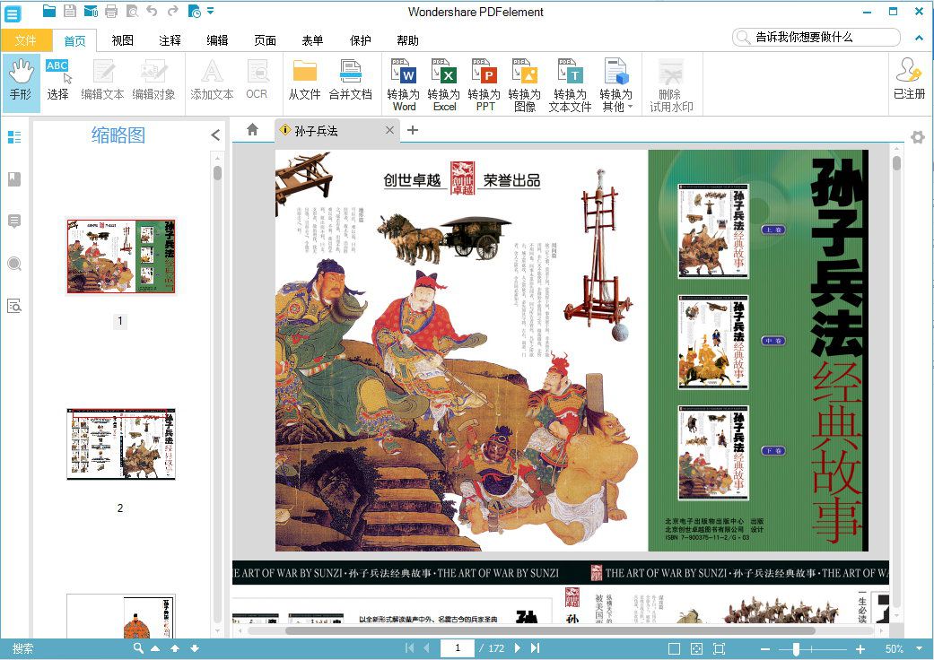The width and height of the screenshot is (934, 660).
Task: Click the Redo quick-access arrow
Action: pyautogui.click(x=173, y=11)
